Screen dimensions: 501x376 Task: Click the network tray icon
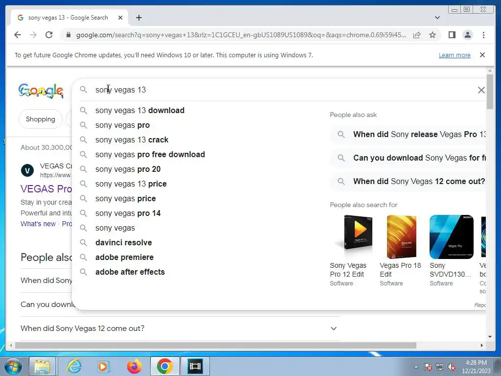[x=440, y=367]
